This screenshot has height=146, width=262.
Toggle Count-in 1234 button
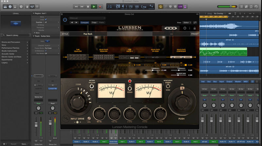(x=180, y=7)
